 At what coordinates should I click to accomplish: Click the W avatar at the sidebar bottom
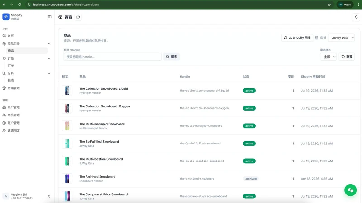pos(6,196)
